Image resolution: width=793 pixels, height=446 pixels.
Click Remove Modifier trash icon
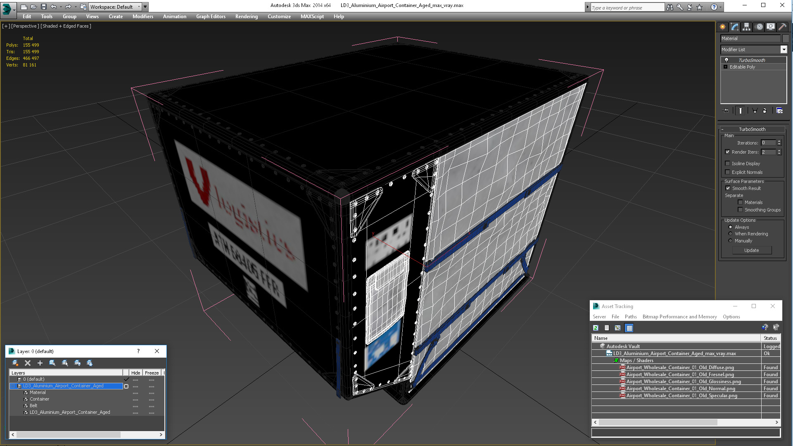(x=765, y=111)
